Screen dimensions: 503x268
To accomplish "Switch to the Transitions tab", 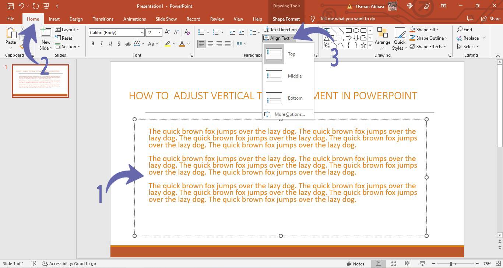I will (103, 19).
